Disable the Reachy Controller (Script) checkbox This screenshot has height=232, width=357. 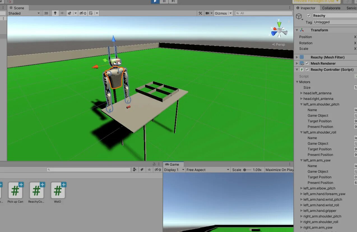[307, 69]
